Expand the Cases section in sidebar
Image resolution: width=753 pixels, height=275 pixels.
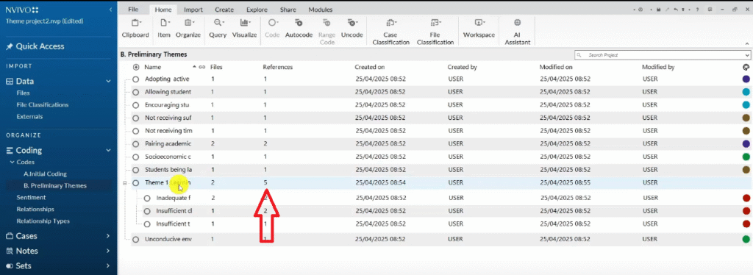click(109, 236)
